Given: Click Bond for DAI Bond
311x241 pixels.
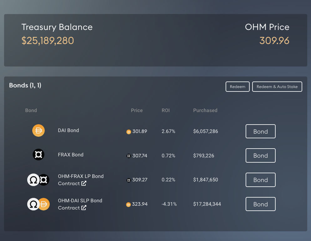Looking at the screenshot, I should tap(260, 131).
